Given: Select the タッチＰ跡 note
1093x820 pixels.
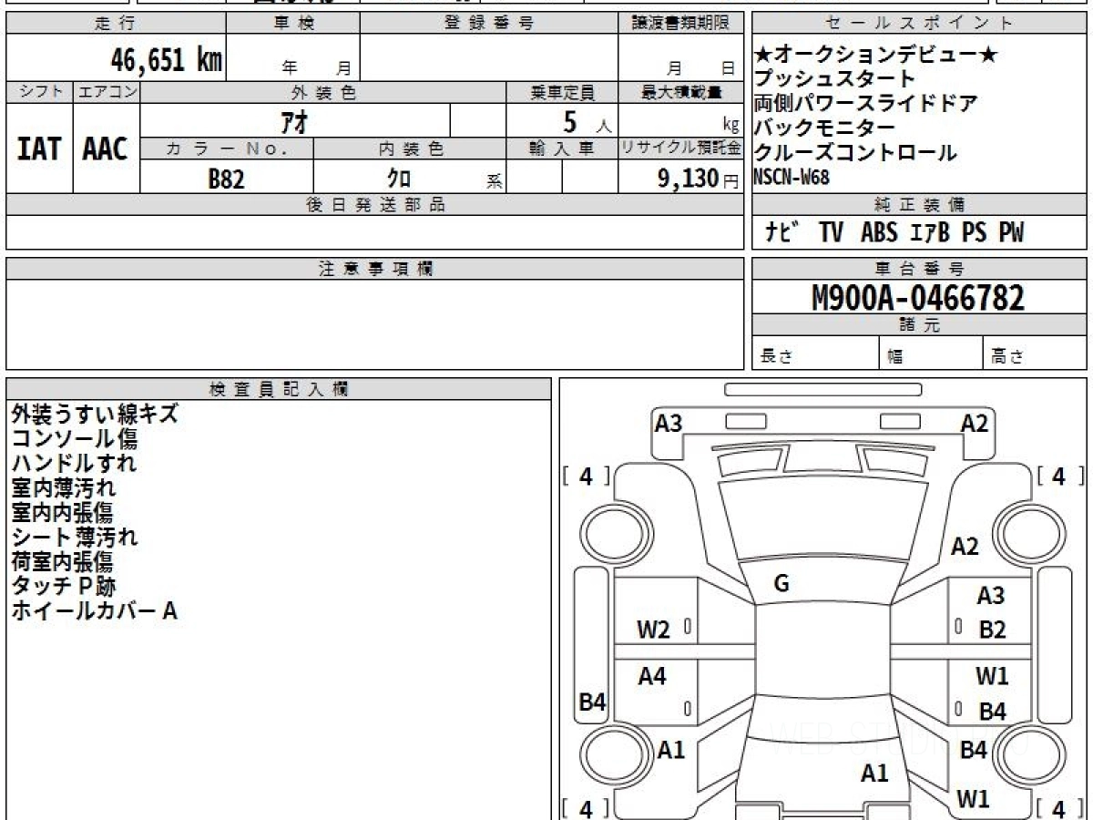Looking at the screenshot, I should (64, 586).
